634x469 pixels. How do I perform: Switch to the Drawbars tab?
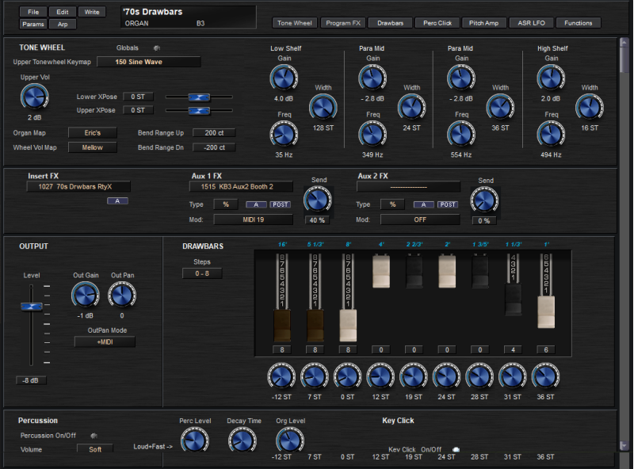point(388,23)
